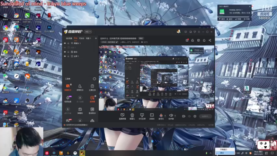277x156 pixels.
Task: Expand speaker options arrow beside 扬声器
Action: click(175, 116)
